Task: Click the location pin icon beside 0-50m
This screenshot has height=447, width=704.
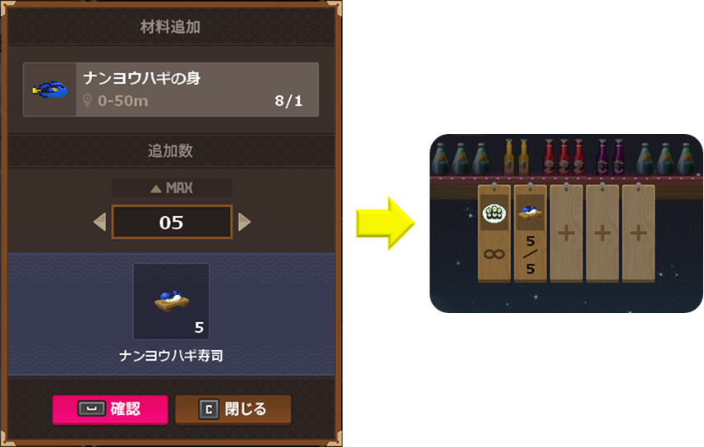Action: coord(87,100)
